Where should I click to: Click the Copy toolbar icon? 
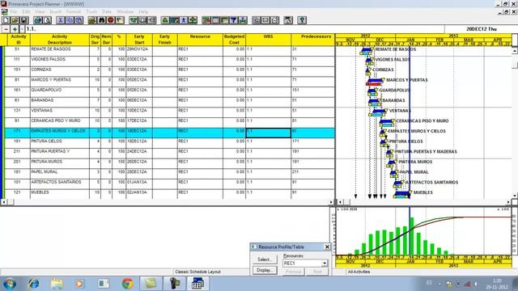pyautogui.click(x=70, y=20)
